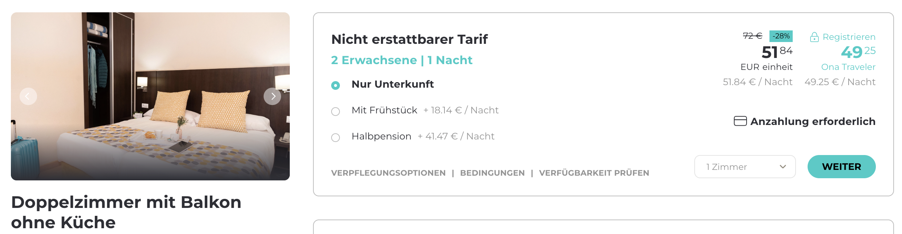The height and width of the screenshot is (234, 902).
Task: Click the Nicht erstattbarer Tarif heading
Action: [410, 39]
